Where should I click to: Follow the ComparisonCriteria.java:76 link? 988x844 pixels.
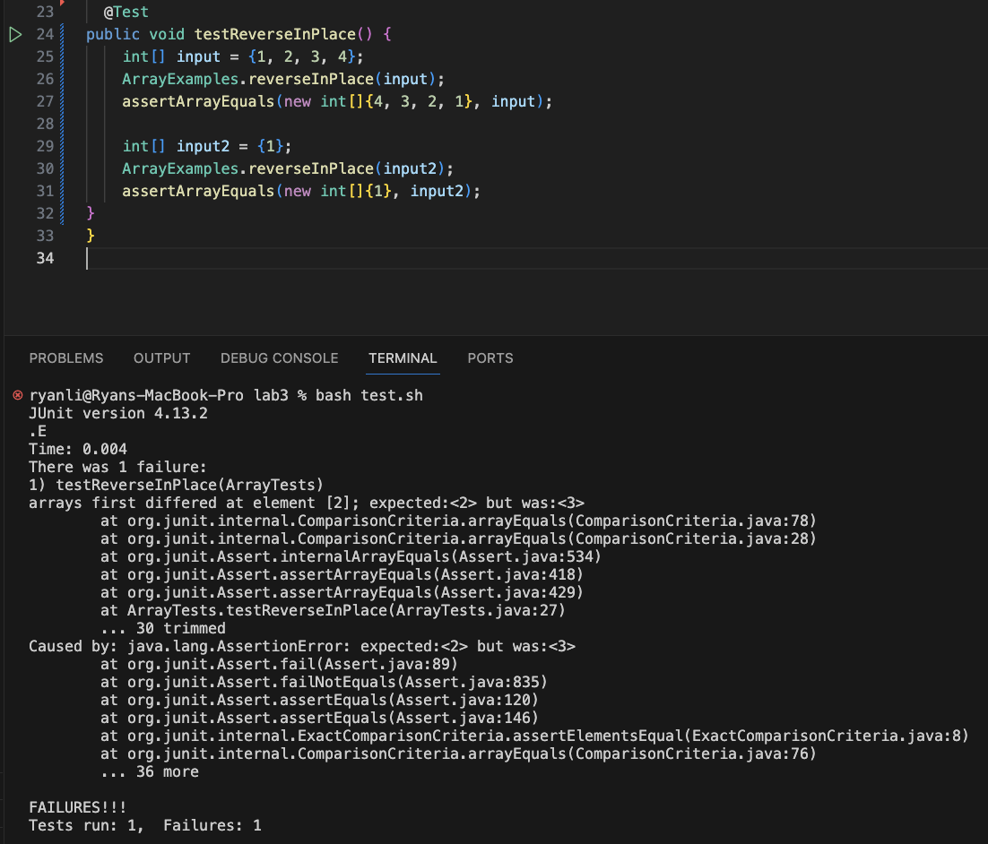(692, 754)
